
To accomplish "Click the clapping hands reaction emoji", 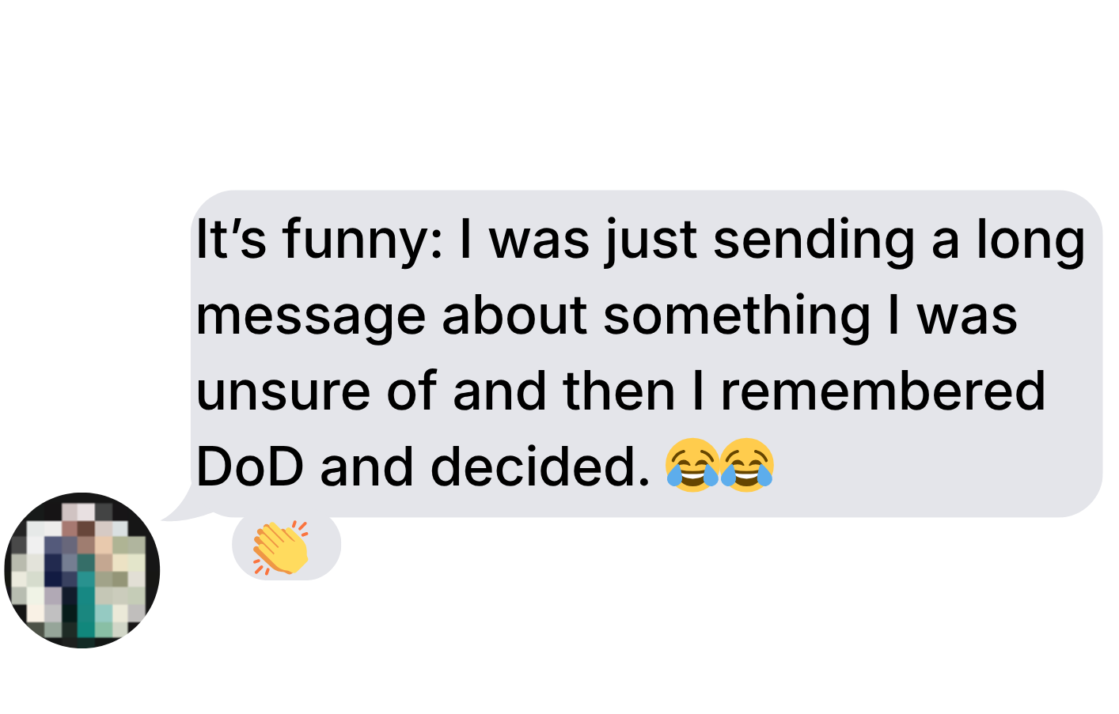I will tap(281, 546).
